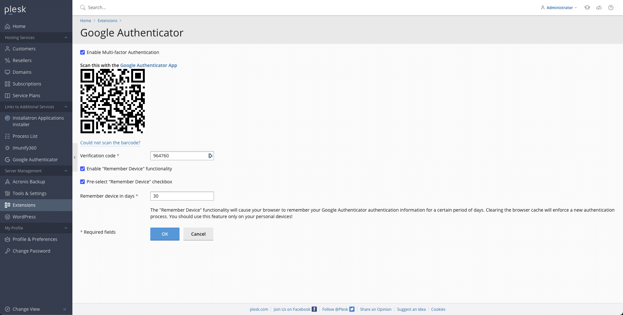Screen dimensions: 623x315
Task: Select WordPress in the sidebar
Action: (x=36, y=217)
